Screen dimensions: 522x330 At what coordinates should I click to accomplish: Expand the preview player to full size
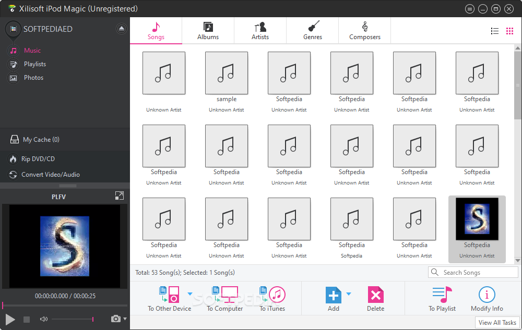click(x=119, y=195)
